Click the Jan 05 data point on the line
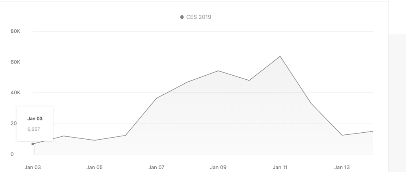Screen dimensions: 406x172 [x=95, y=140]
